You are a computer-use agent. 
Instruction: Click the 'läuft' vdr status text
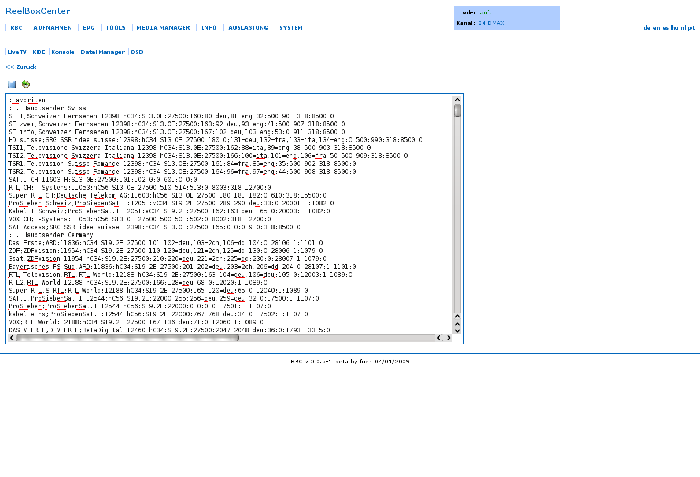[x=485, y=13]
